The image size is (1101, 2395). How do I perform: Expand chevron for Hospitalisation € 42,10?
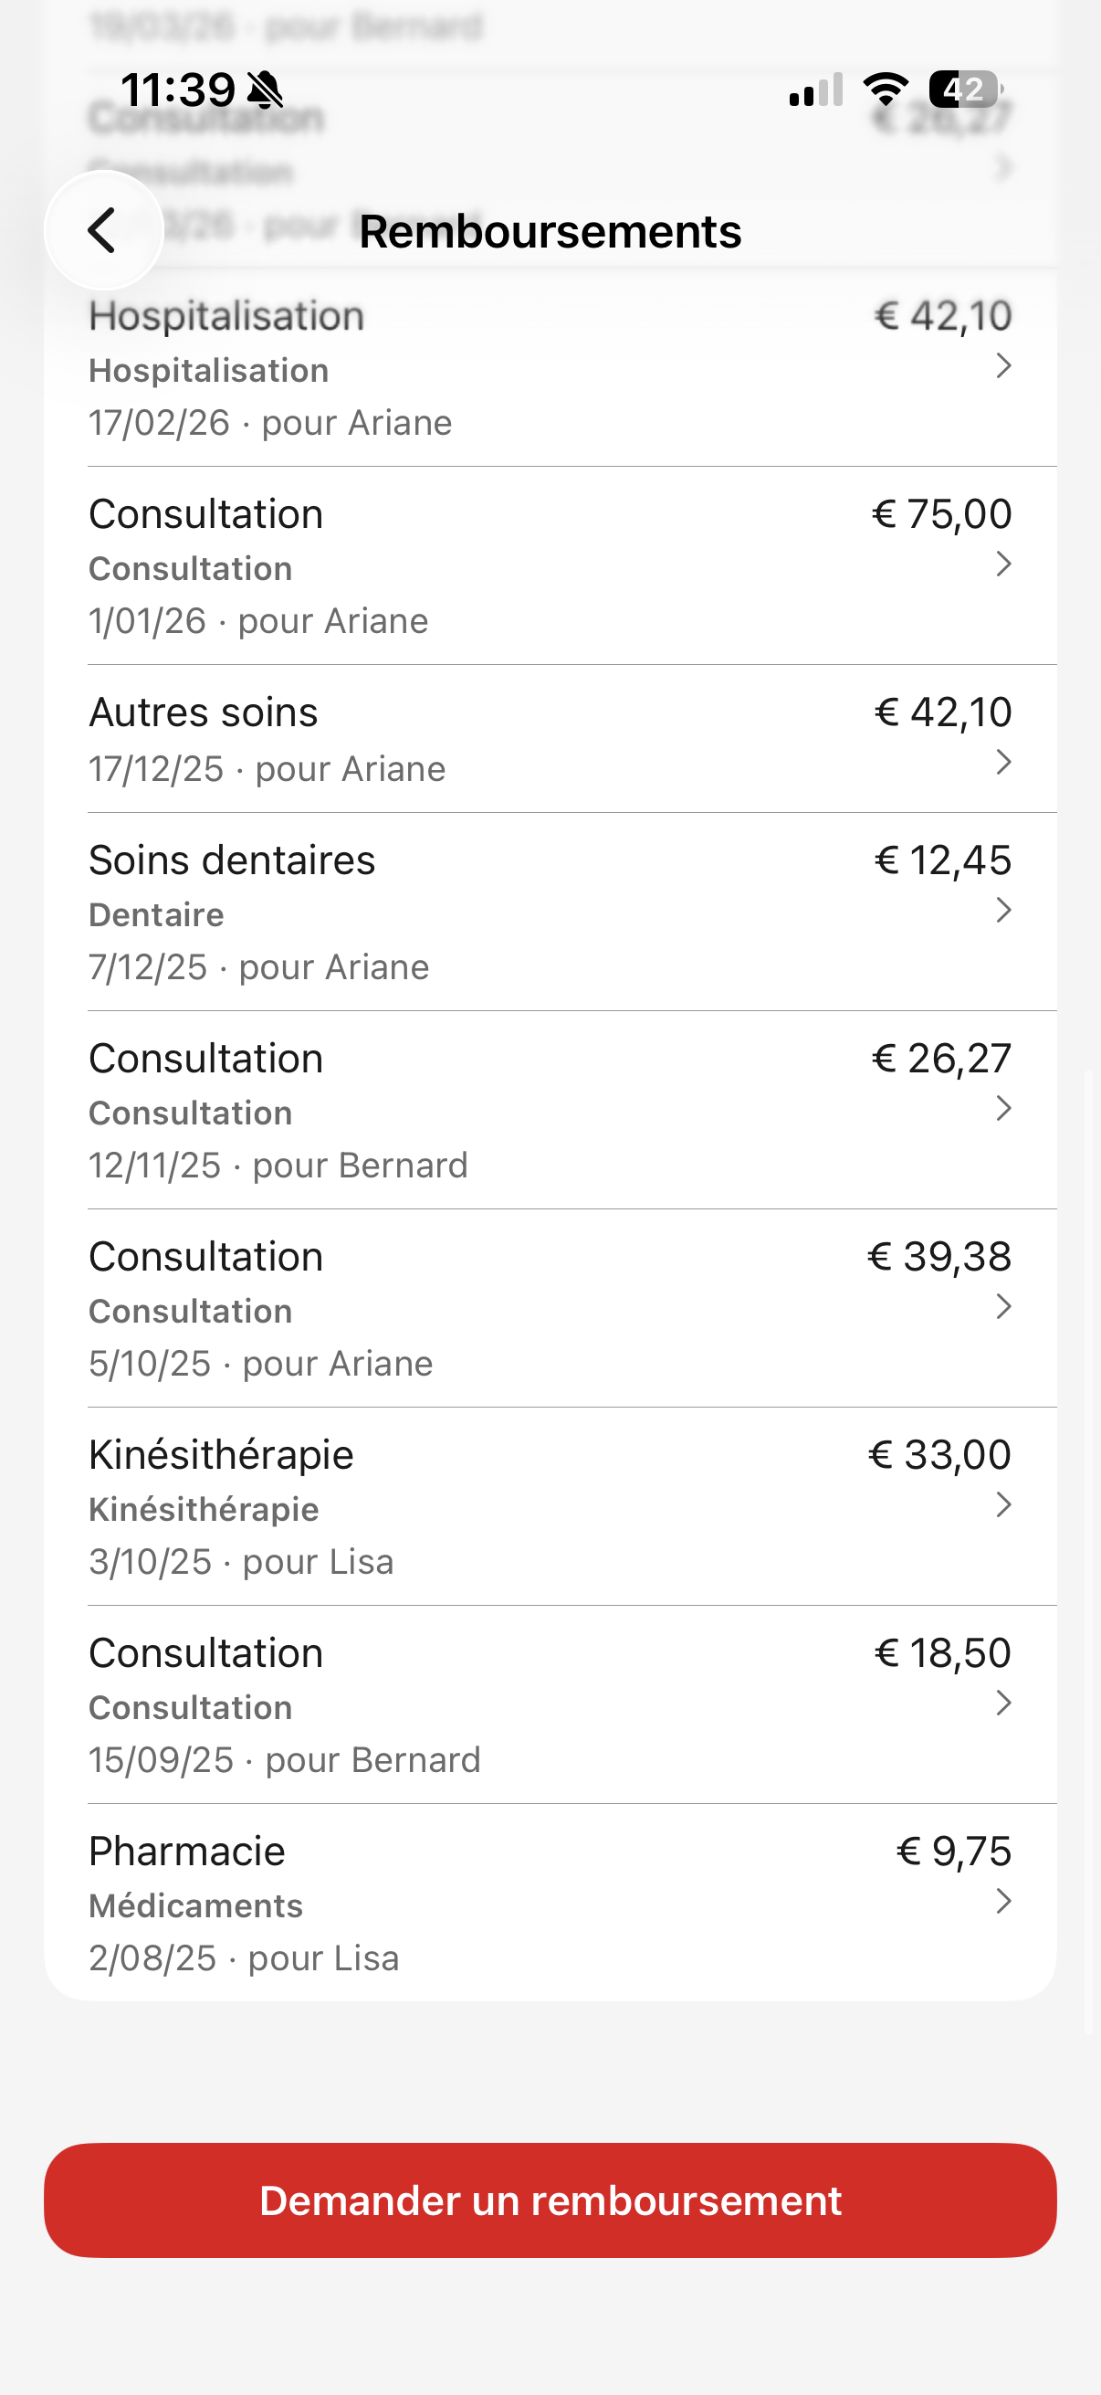pyautogui.click(x=1003, y=365)
